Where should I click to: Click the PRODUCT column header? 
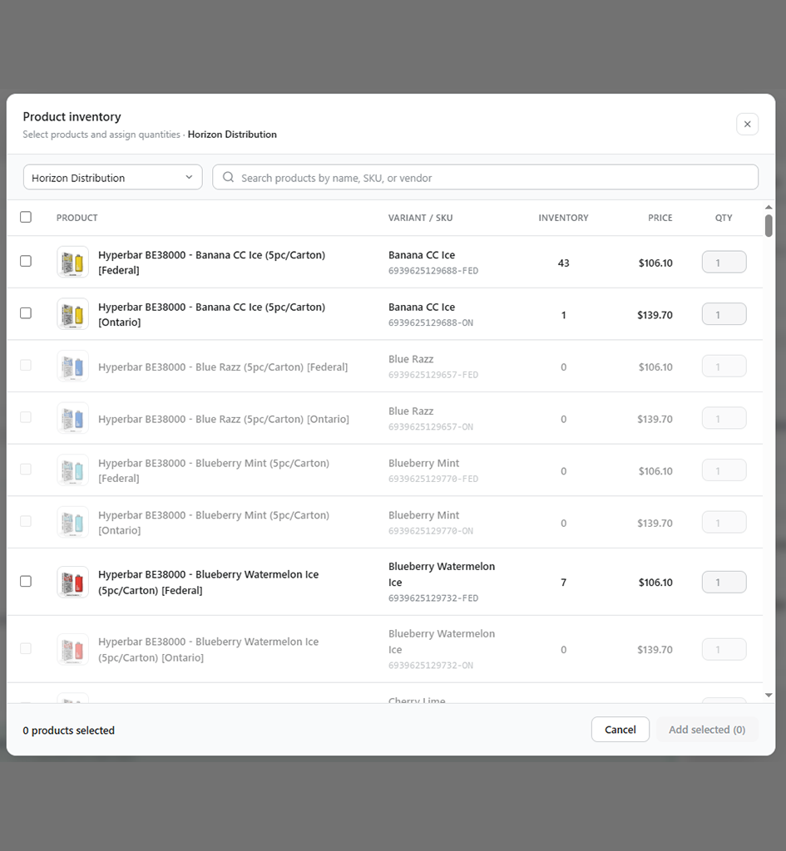coord(77,218)
